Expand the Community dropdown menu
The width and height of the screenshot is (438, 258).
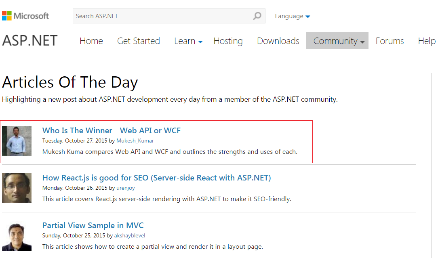coord(337,41)
